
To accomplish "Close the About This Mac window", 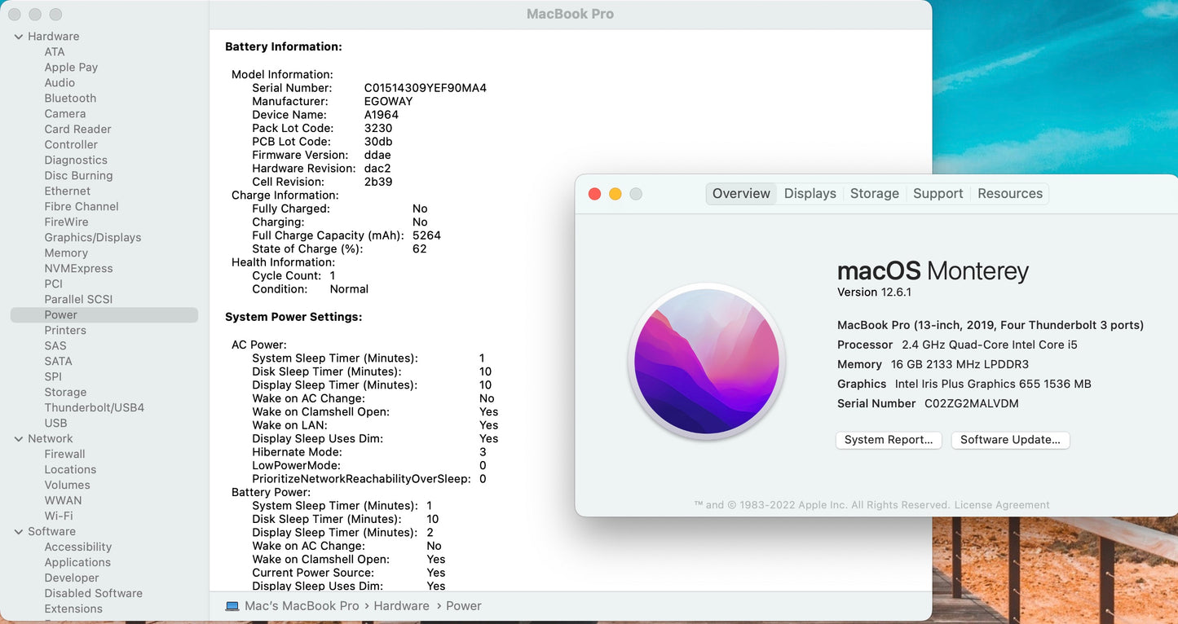I will (594, 194).
